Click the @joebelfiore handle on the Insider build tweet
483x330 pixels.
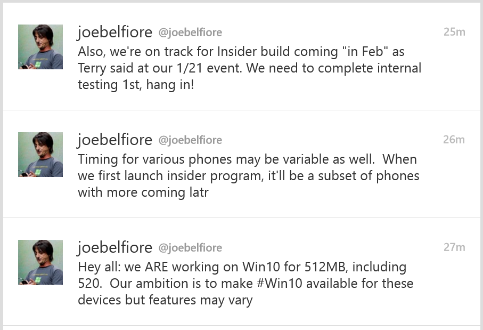190,33
